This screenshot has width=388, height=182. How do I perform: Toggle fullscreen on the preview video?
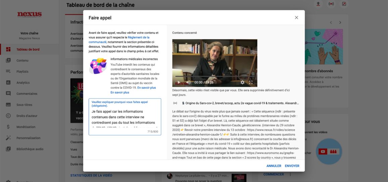251,82
